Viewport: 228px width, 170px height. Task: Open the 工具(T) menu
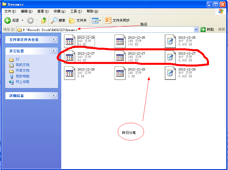[x=76, y=11]
